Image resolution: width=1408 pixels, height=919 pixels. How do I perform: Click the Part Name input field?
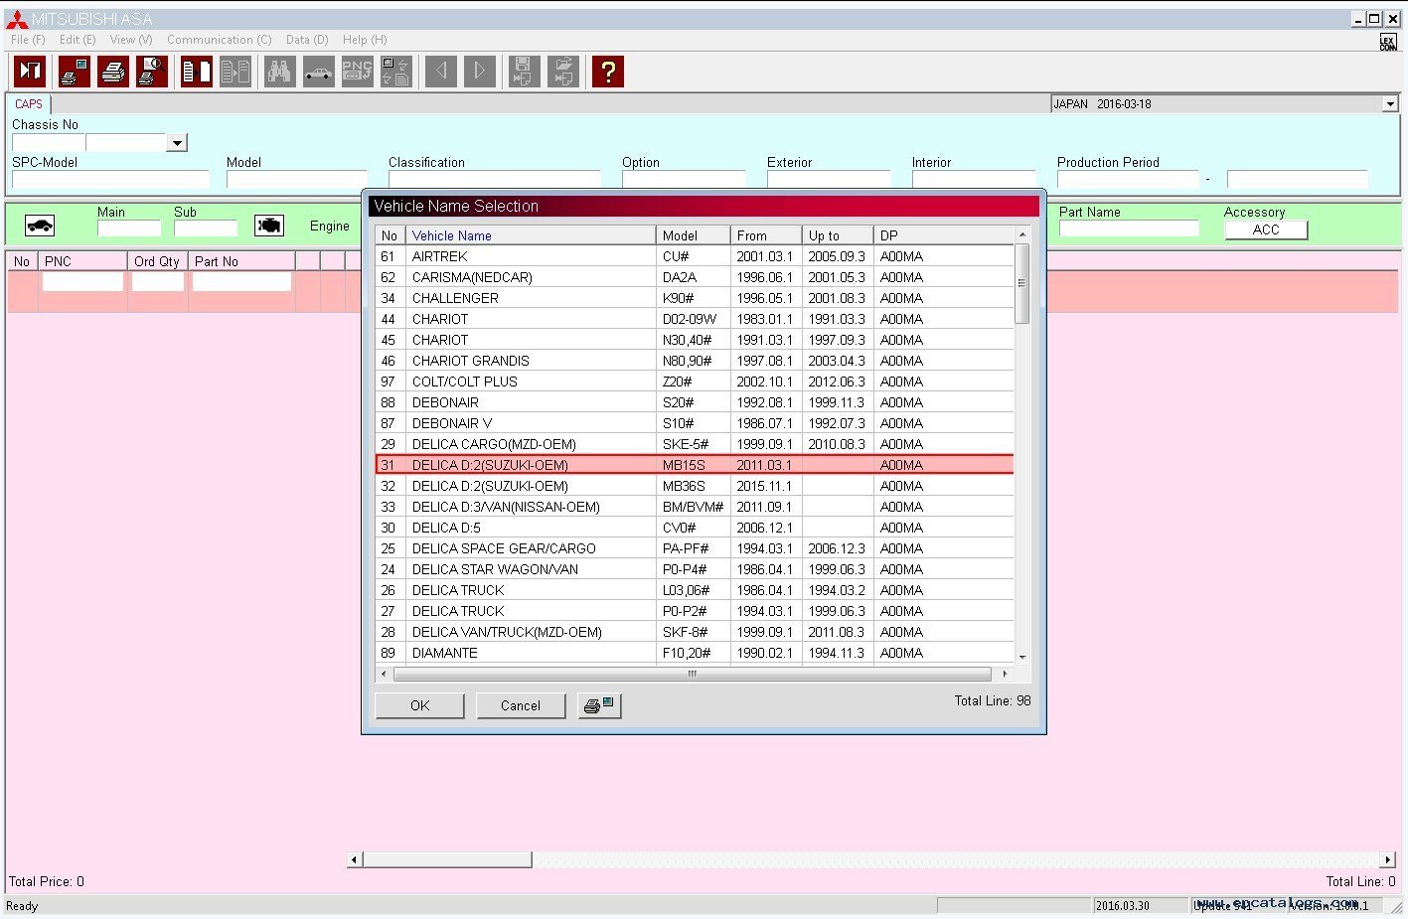[1129, 229]
